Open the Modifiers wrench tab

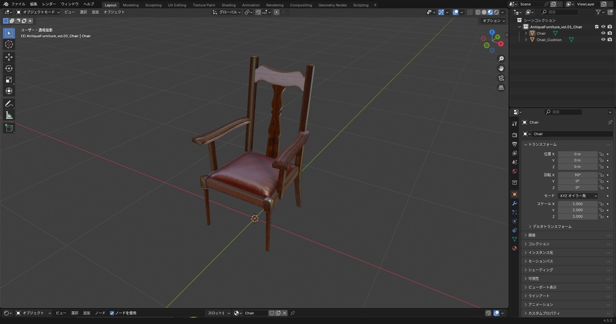tap(515, 204)
